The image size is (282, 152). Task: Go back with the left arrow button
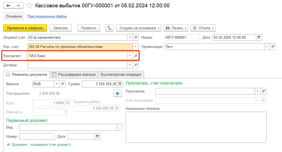(8, 5)
